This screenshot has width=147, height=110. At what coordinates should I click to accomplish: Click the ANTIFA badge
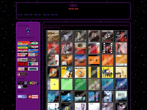click(x=33, y=60)
